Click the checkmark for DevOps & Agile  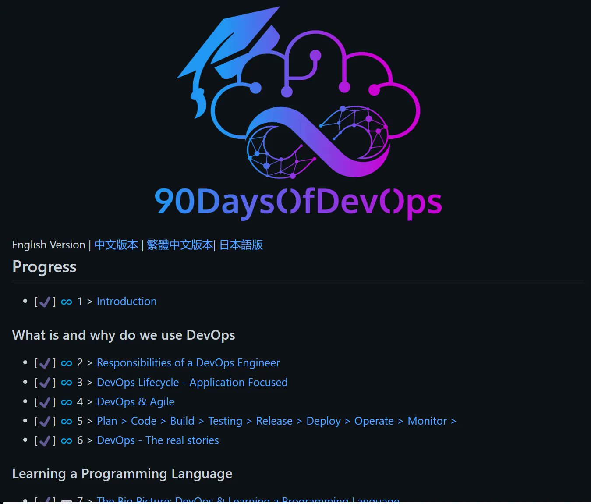coord(45,401)
